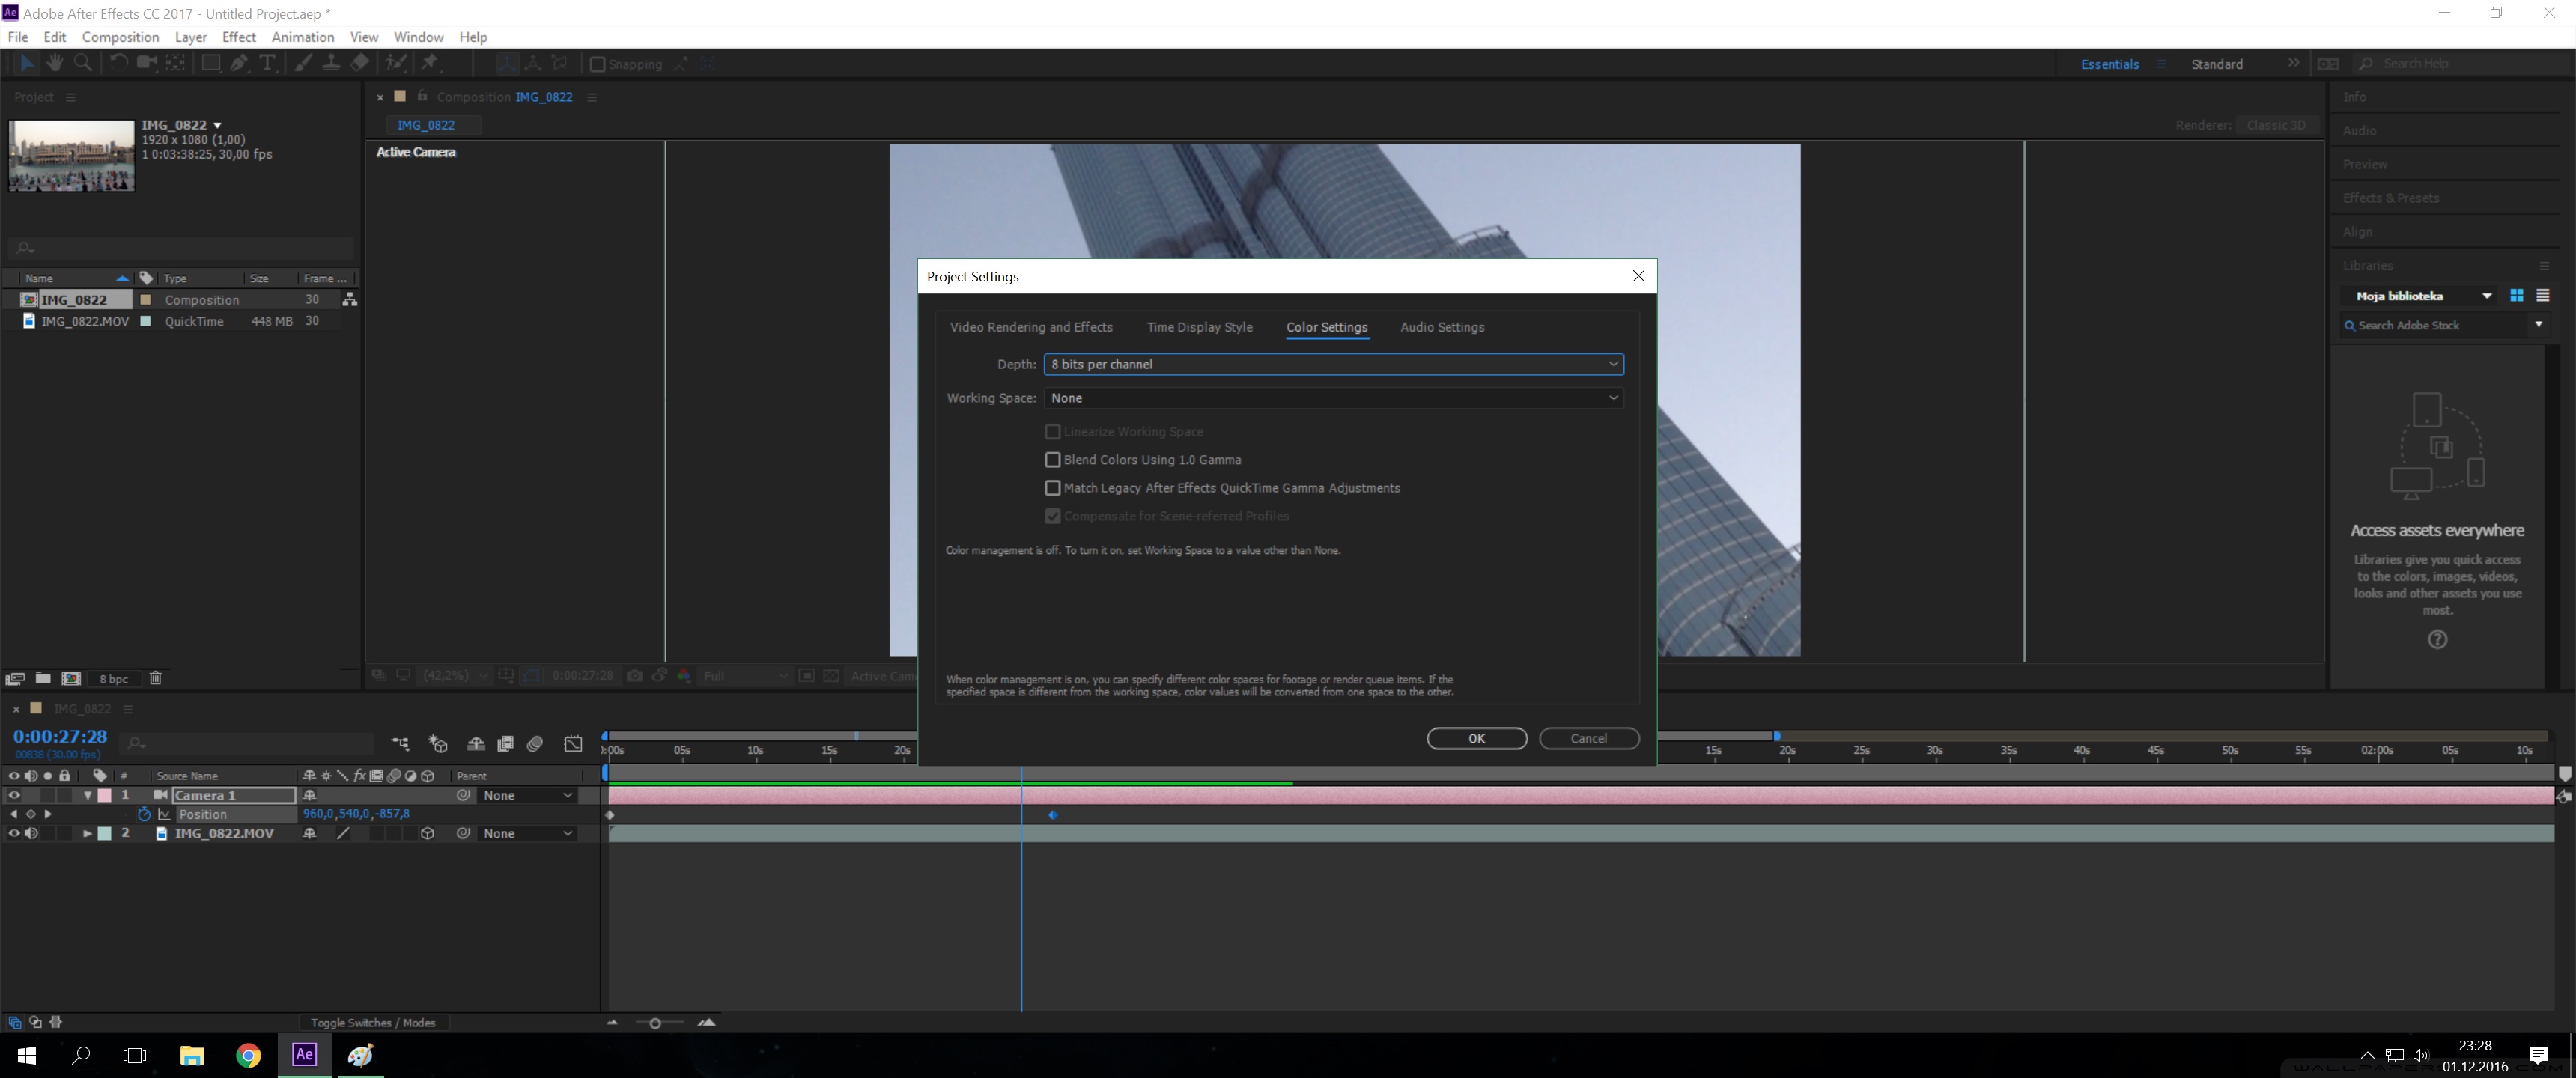Pick the Puppet Pin tool

click(x=430, y=63)
